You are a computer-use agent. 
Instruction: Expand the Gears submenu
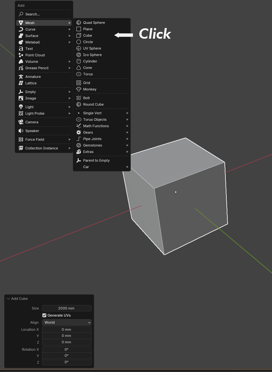click(x=102, y=132)
